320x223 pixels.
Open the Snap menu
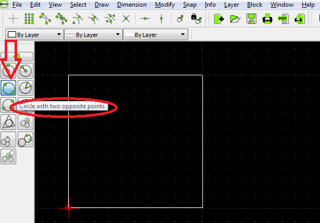(x=189, y=4)
